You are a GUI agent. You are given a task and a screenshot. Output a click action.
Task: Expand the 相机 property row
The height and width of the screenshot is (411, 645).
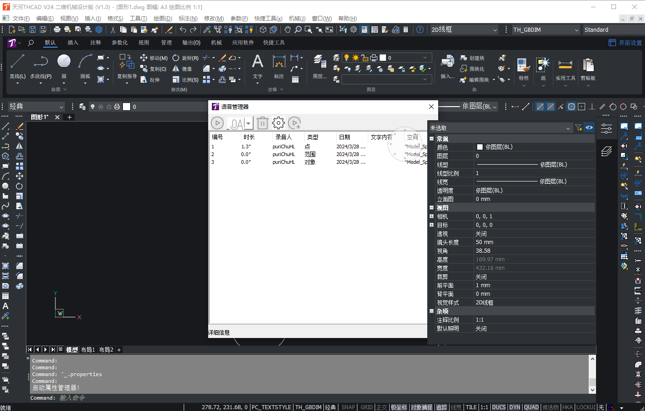432,216
